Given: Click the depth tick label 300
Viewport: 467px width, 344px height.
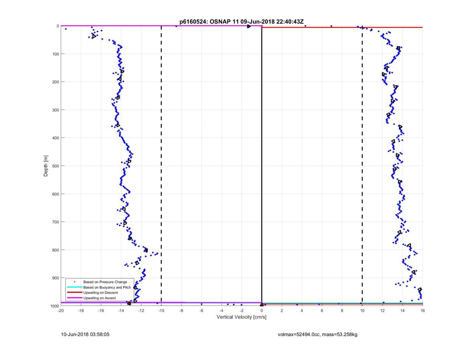Looking at the screenshot, I should point(55,110).
